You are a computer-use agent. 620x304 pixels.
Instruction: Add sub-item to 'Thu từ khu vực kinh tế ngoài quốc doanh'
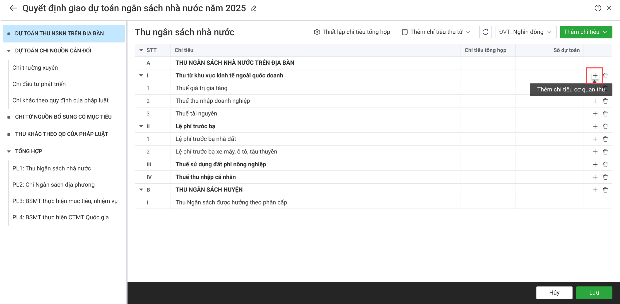tap(595, 76)
